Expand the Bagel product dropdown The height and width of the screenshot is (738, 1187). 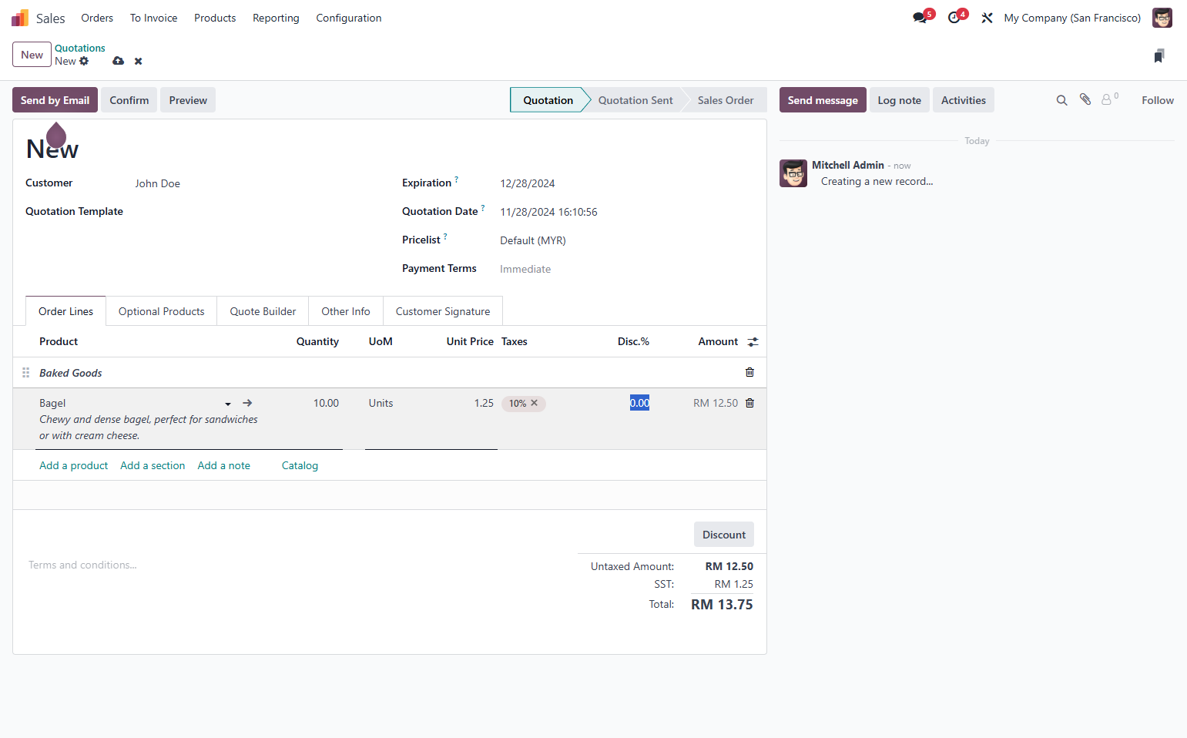coord(228,404)
